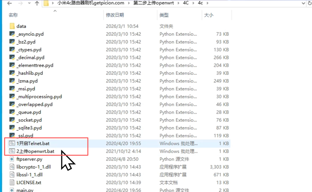Image resolution: width=312 pixels, height=192 pixels.
Task: Select the 1开启Telnet.bat batch file icon
Action: [x=12, y=143]
